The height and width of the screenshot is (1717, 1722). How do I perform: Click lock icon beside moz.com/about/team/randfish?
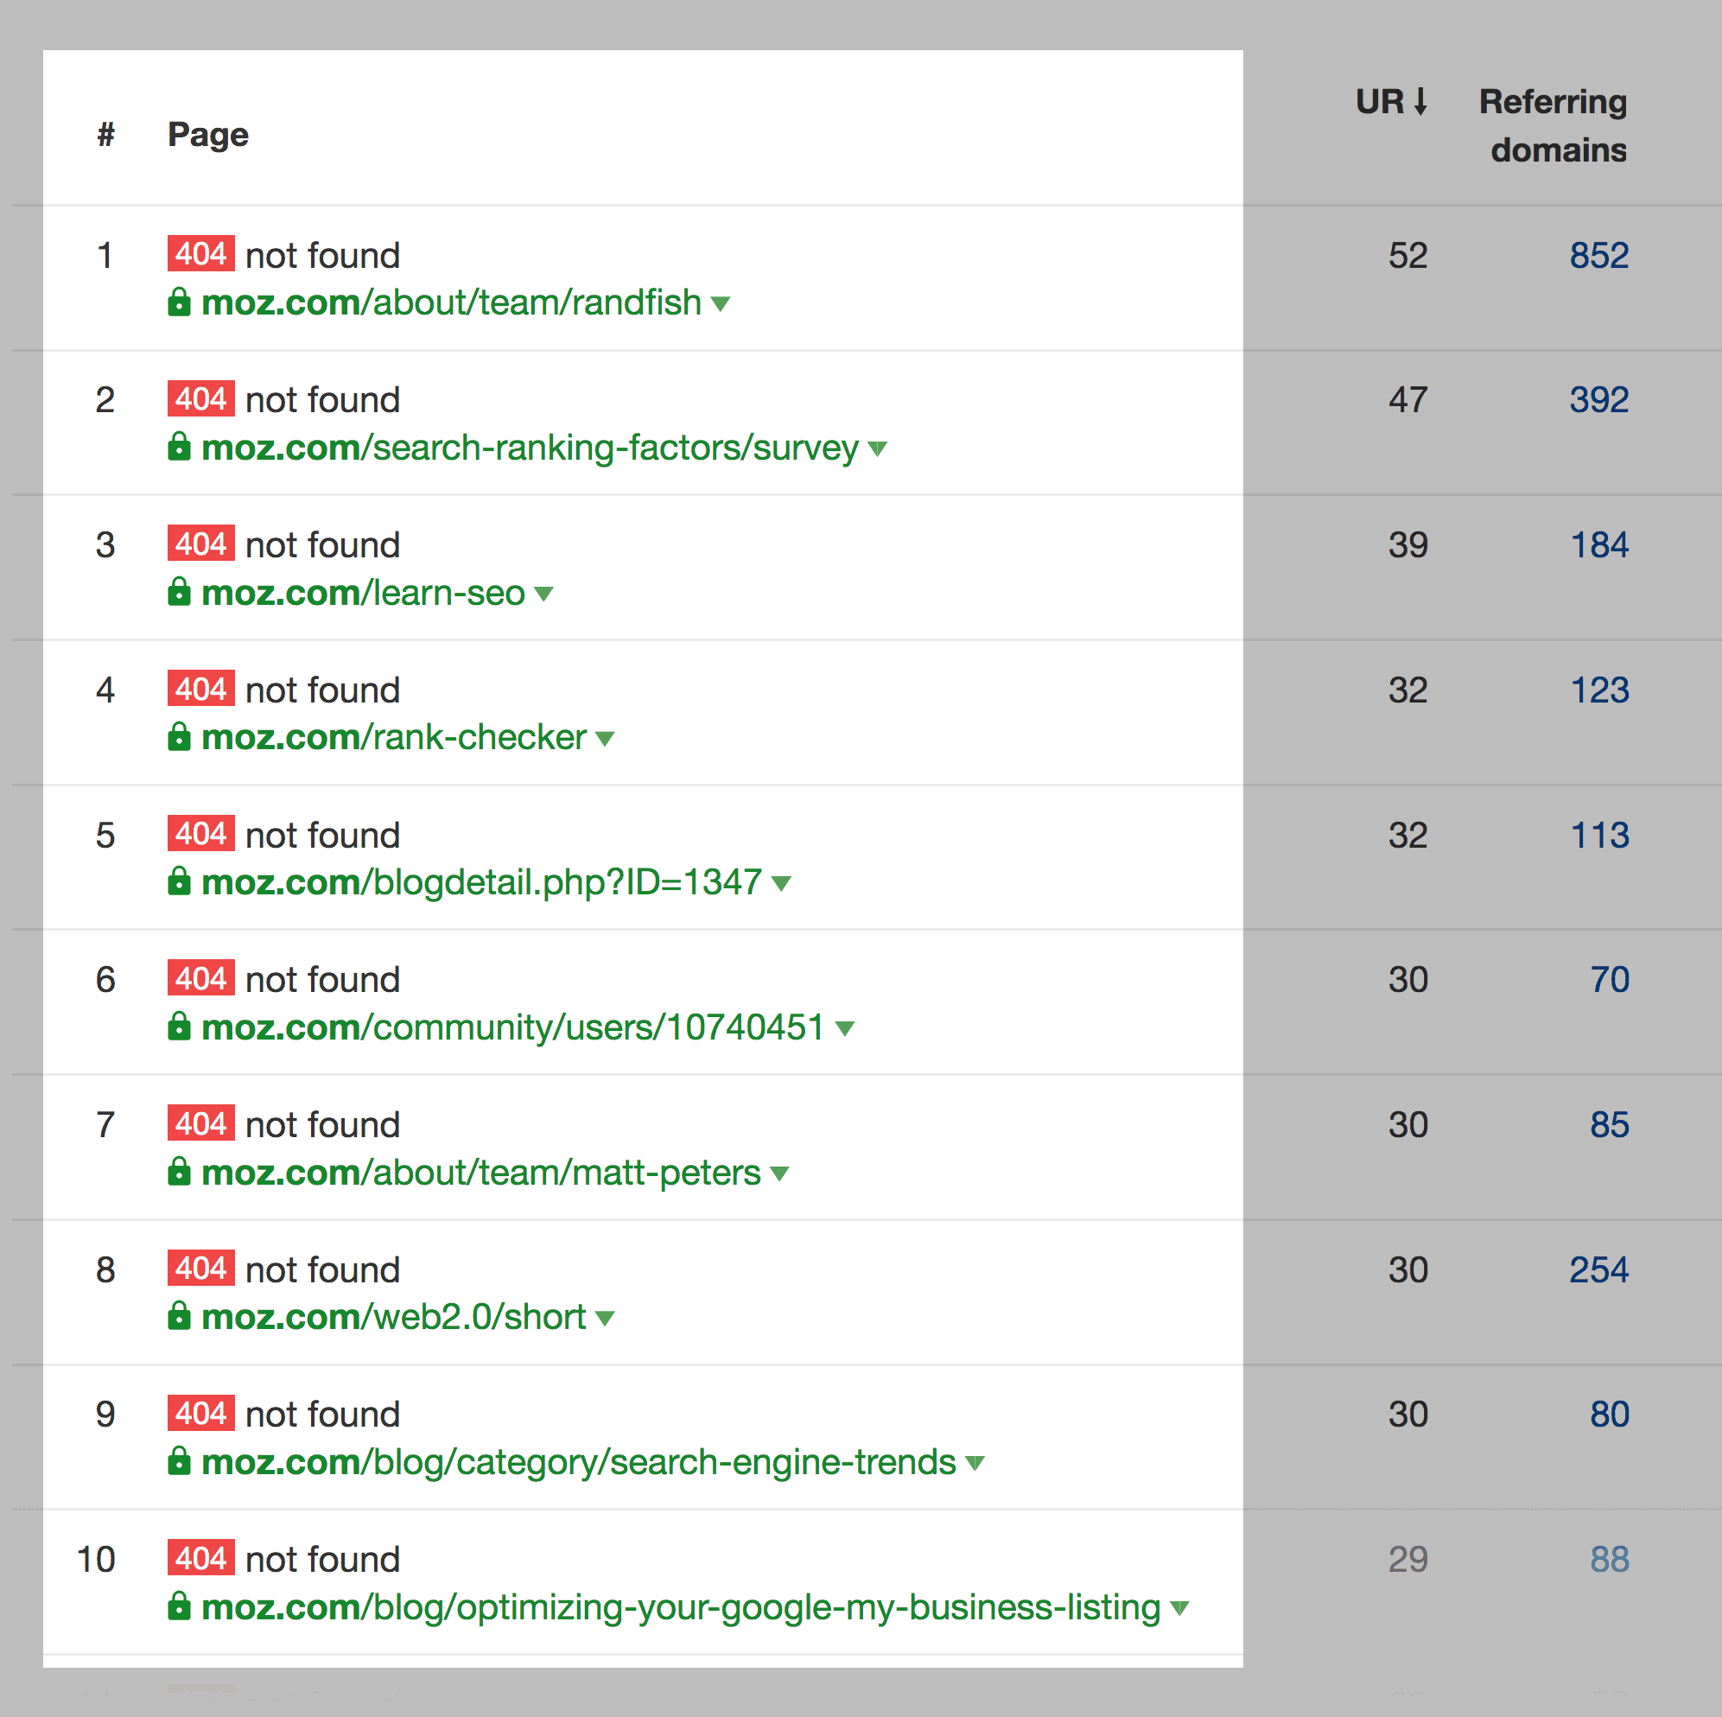179,302
